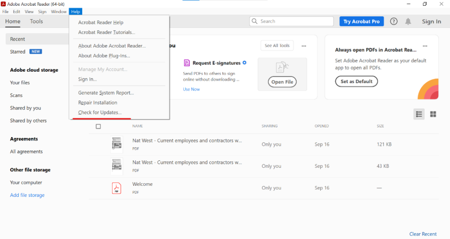450x239 pixels.
Task: Select About Adobe Acrobat Reader
Action: [112, 46]
